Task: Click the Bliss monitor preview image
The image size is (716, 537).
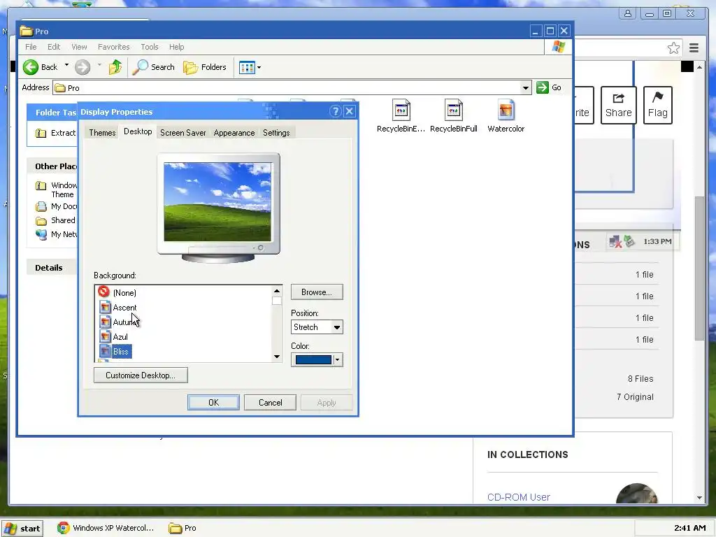Action: (x=217, y=202)
